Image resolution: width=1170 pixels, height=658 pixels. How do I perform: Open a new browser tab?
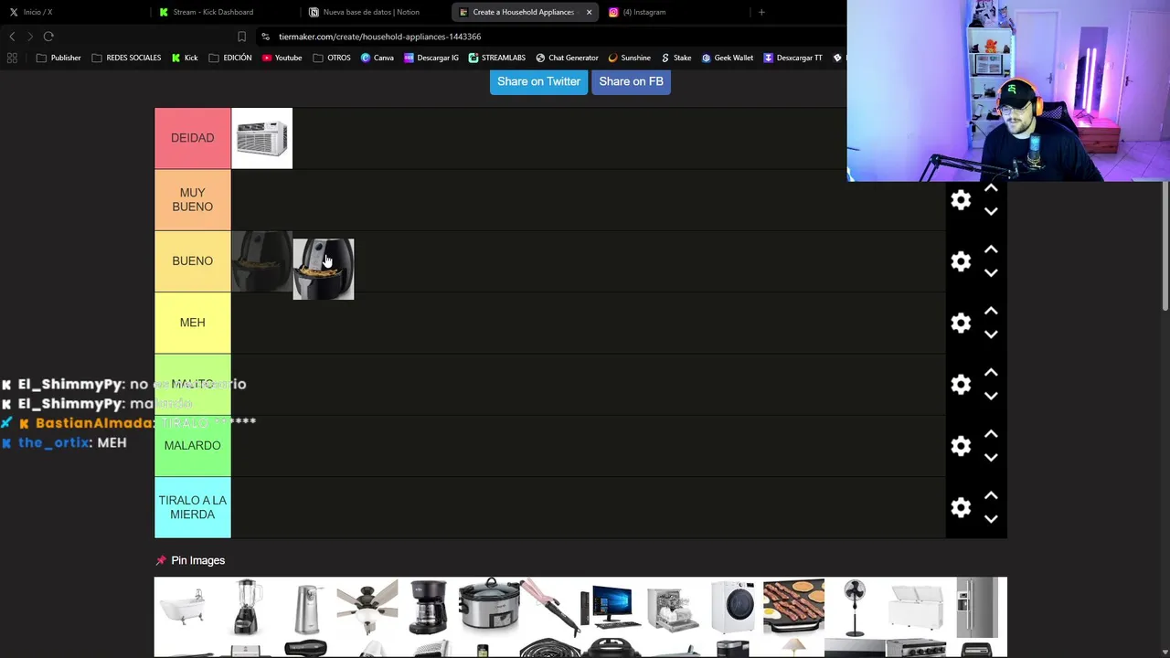pos(761,12)
